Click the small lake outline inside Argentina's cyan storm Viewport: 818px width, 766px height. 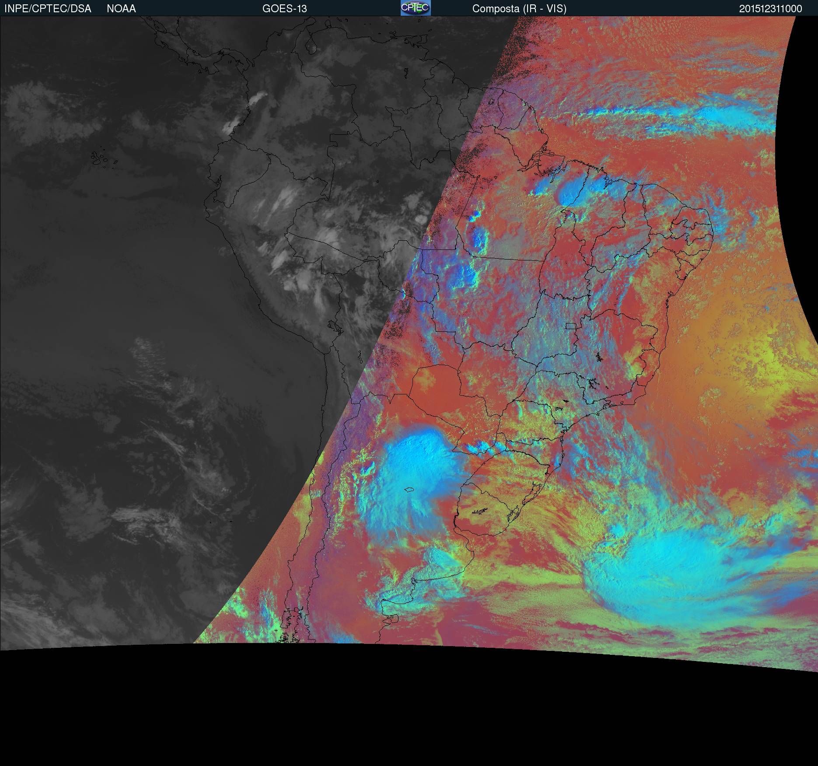pos(409,490)
